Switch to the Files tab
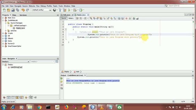 [14, 15]
